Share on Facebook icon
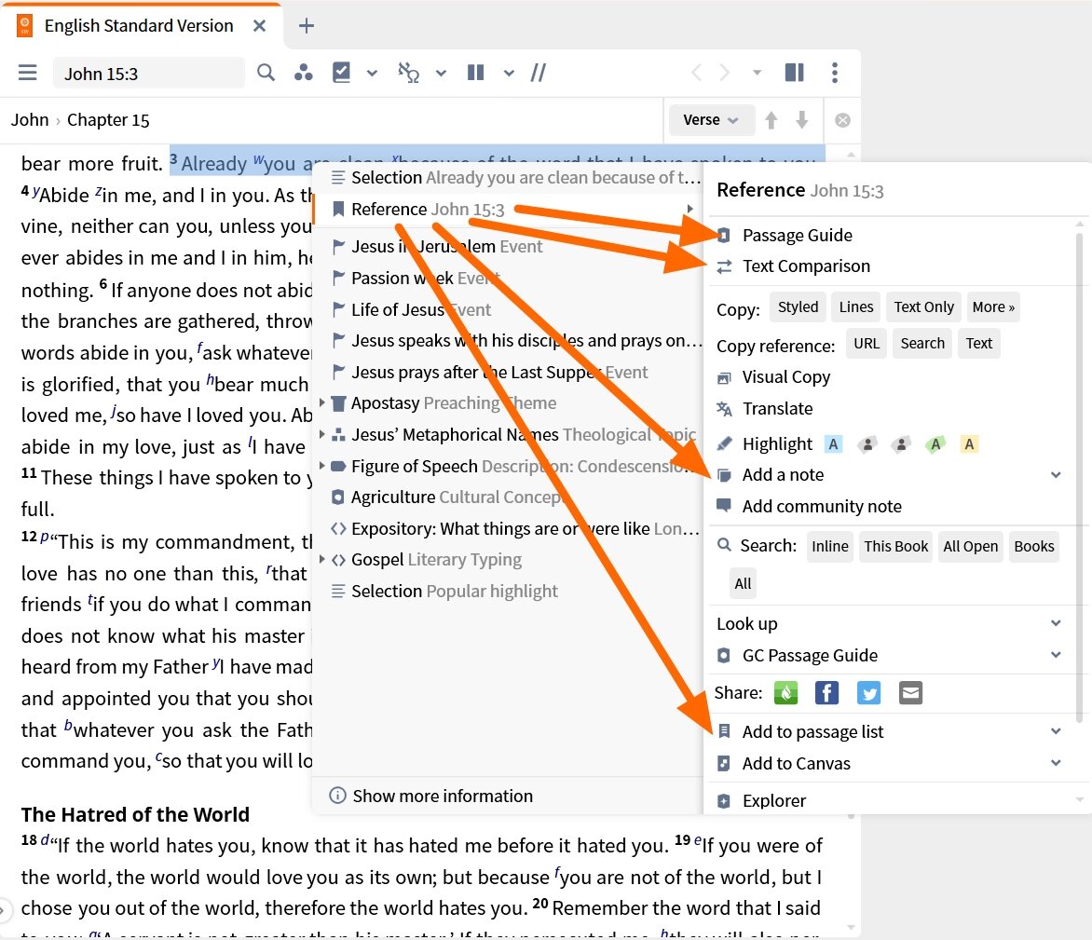The height and width of the screenshot is (940, 1092). click(826, 693)
